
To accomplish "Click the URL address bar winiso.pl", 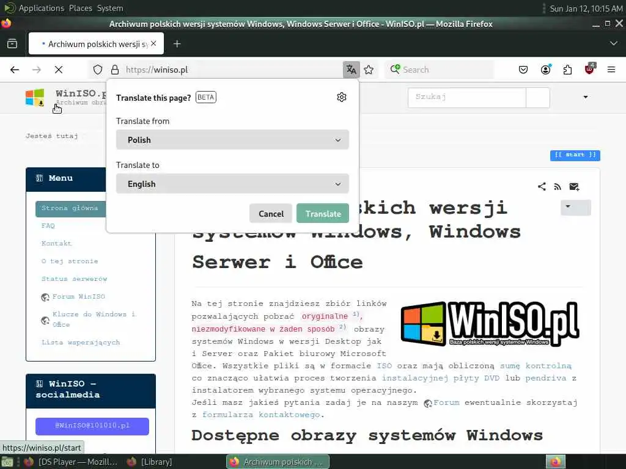I will [233, 70].
